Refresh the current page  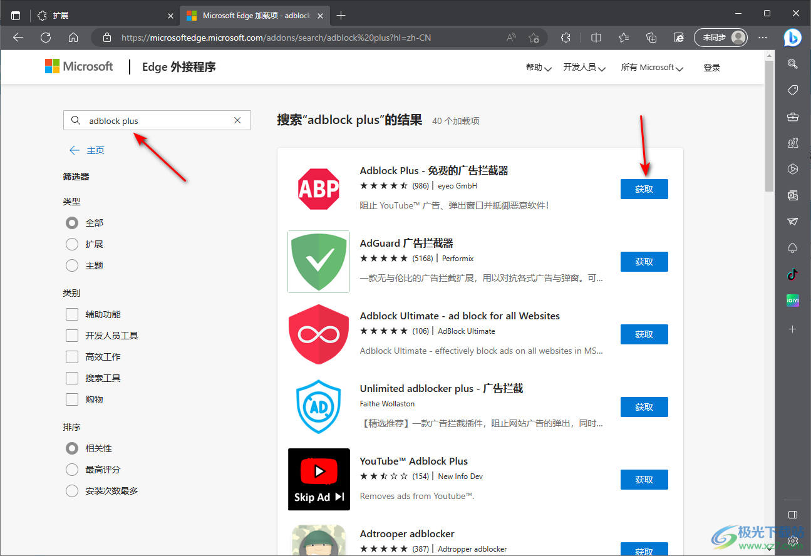46,38
